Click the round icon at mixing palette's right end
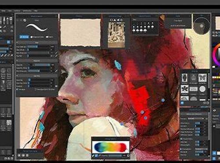The width and height of the screenshot is (220, 163). (128, 155)
